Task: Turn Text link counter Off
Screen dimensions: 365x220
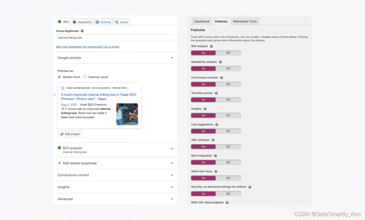Action: coord(228,100)
